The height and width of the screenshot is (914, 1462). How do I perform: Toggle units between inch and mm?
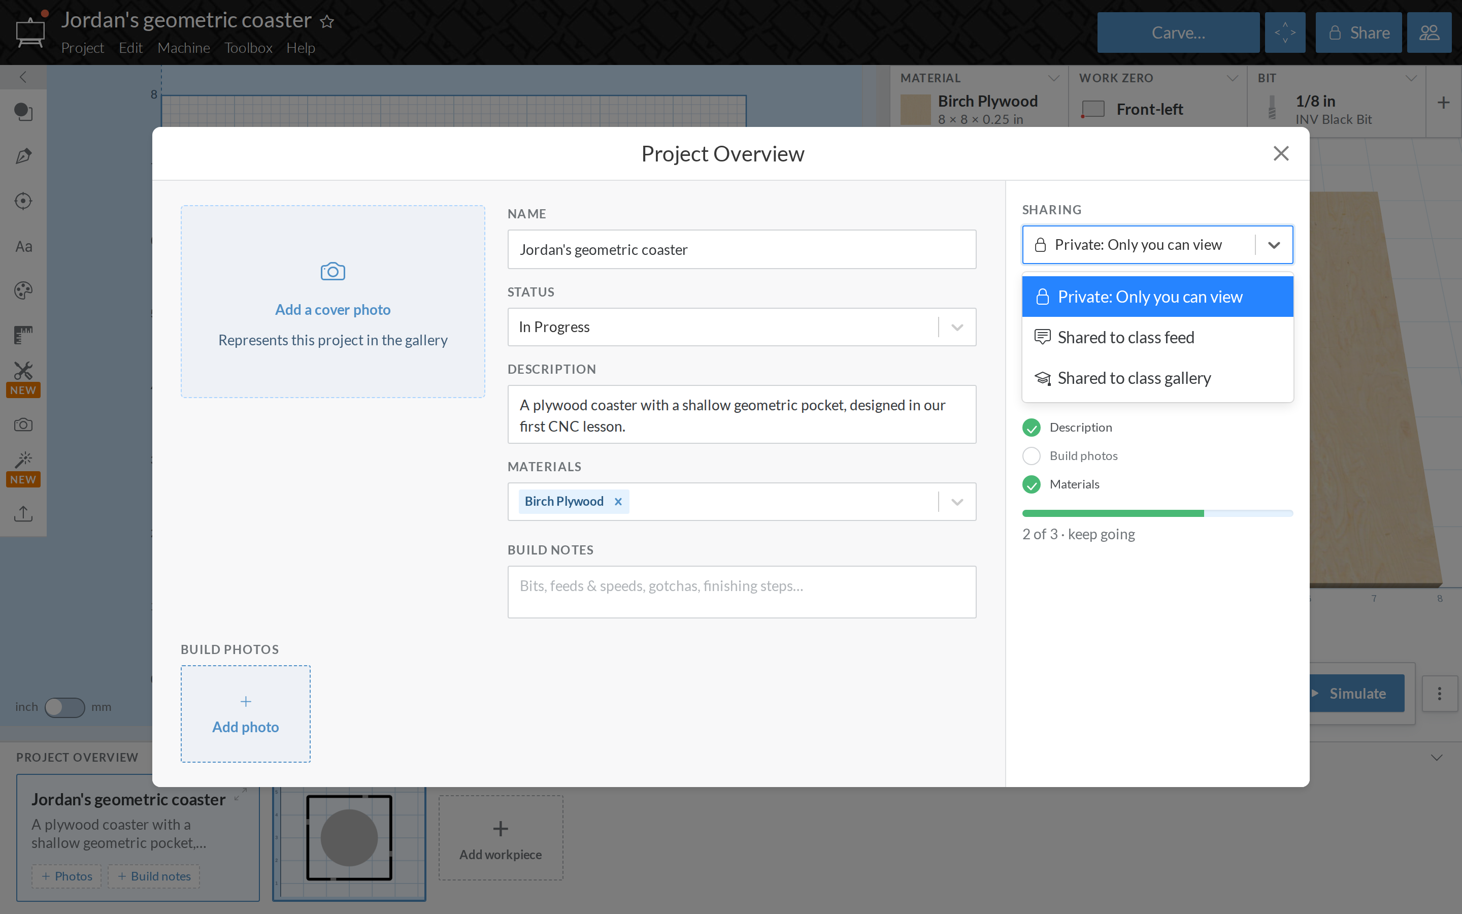[64, 707]
